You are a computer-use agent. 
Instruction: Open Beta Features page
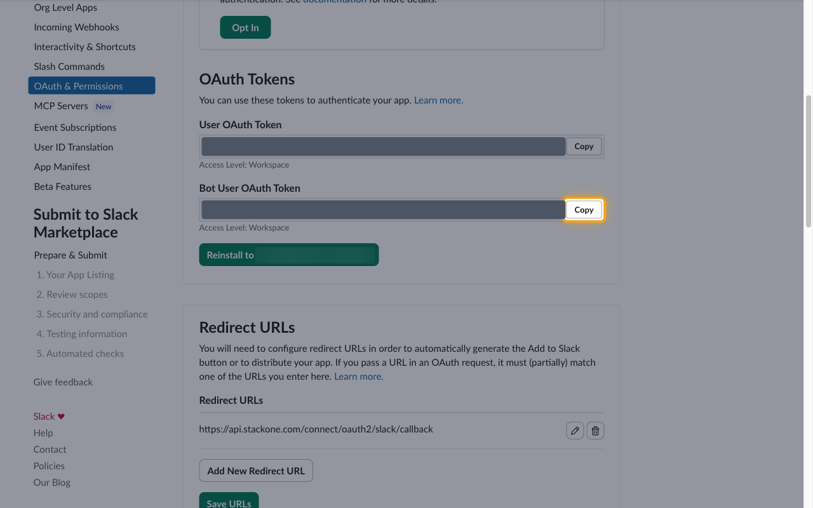(x=63, y=186)
